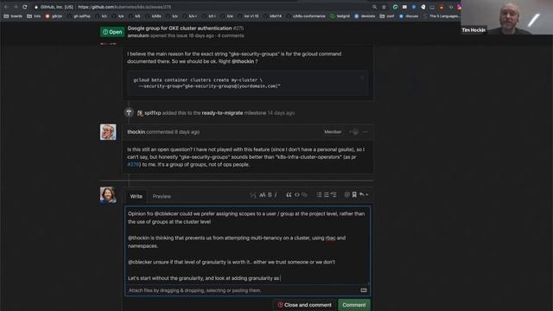Screen dimensions: 553x311
Task: Reload the page with the browser refresh icon
Action: [25, 7]
